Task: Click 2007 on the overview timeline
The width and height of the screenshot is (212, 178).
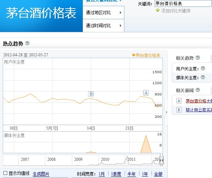Action: tap(25, 159)
